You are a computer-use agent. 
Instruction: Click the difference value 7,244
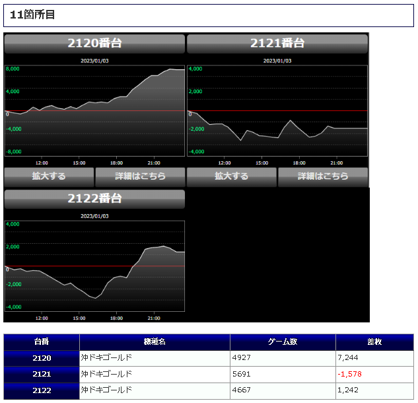click(348, 357)
